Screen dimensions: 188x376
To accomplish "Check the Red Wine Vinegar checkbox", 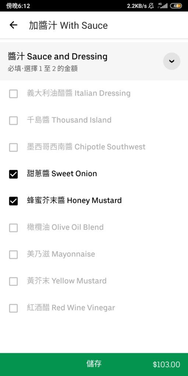I will coord(14,308).
